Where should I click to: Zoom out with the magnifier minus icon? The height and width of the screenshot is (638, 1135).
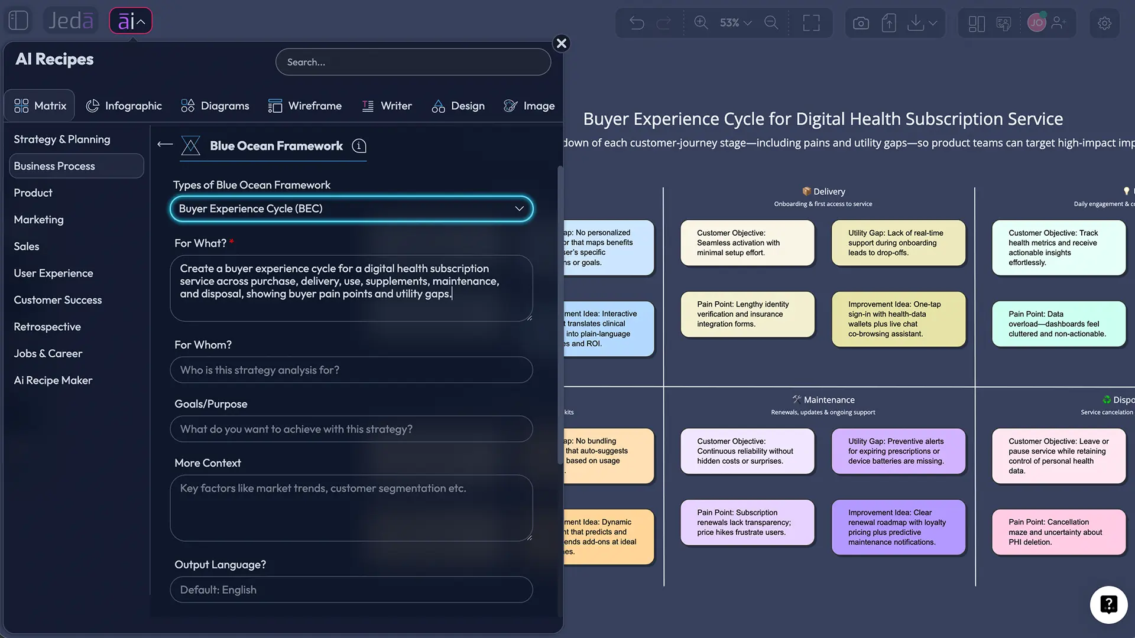tap(771, 22)
